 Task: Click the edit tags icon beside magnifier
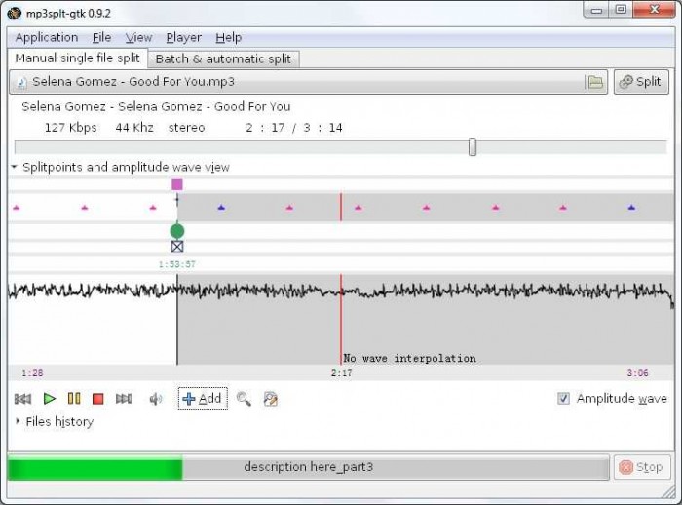(x=271, y=399)
